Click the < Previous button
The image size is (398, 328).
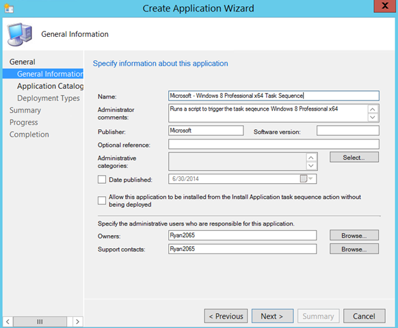click(226, 316)
